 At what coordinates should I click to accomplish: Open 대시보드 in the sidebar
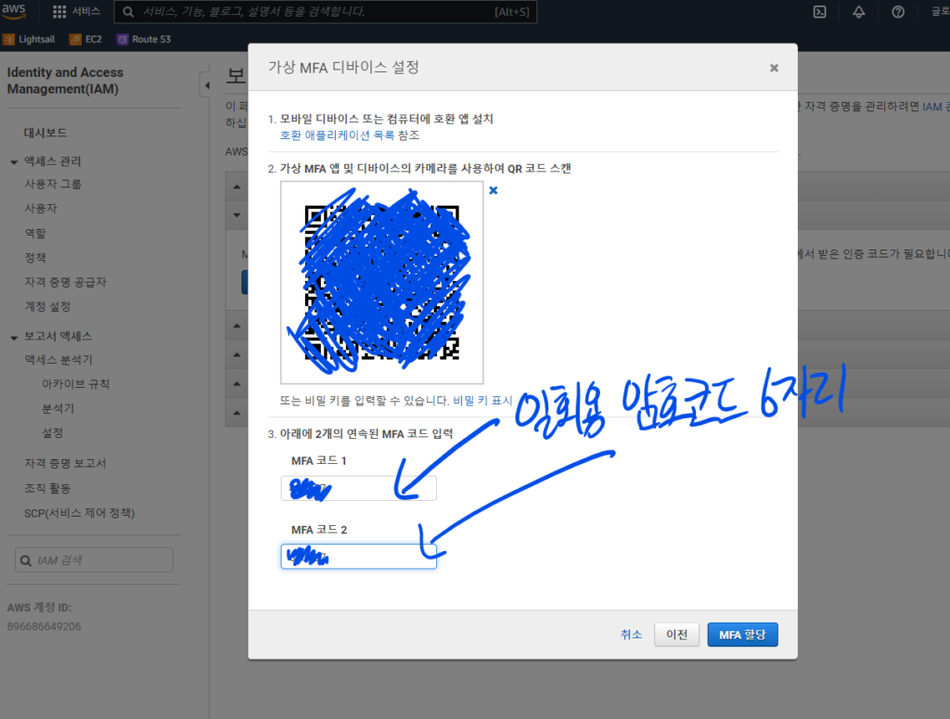tap(45, 133)
